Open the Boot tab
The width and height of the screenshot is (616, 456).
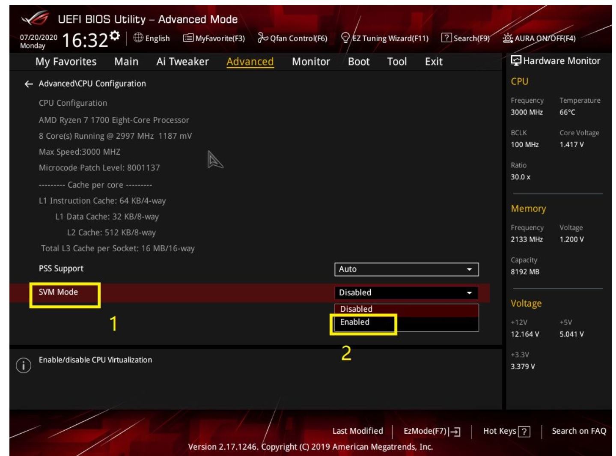coord(359,62)
